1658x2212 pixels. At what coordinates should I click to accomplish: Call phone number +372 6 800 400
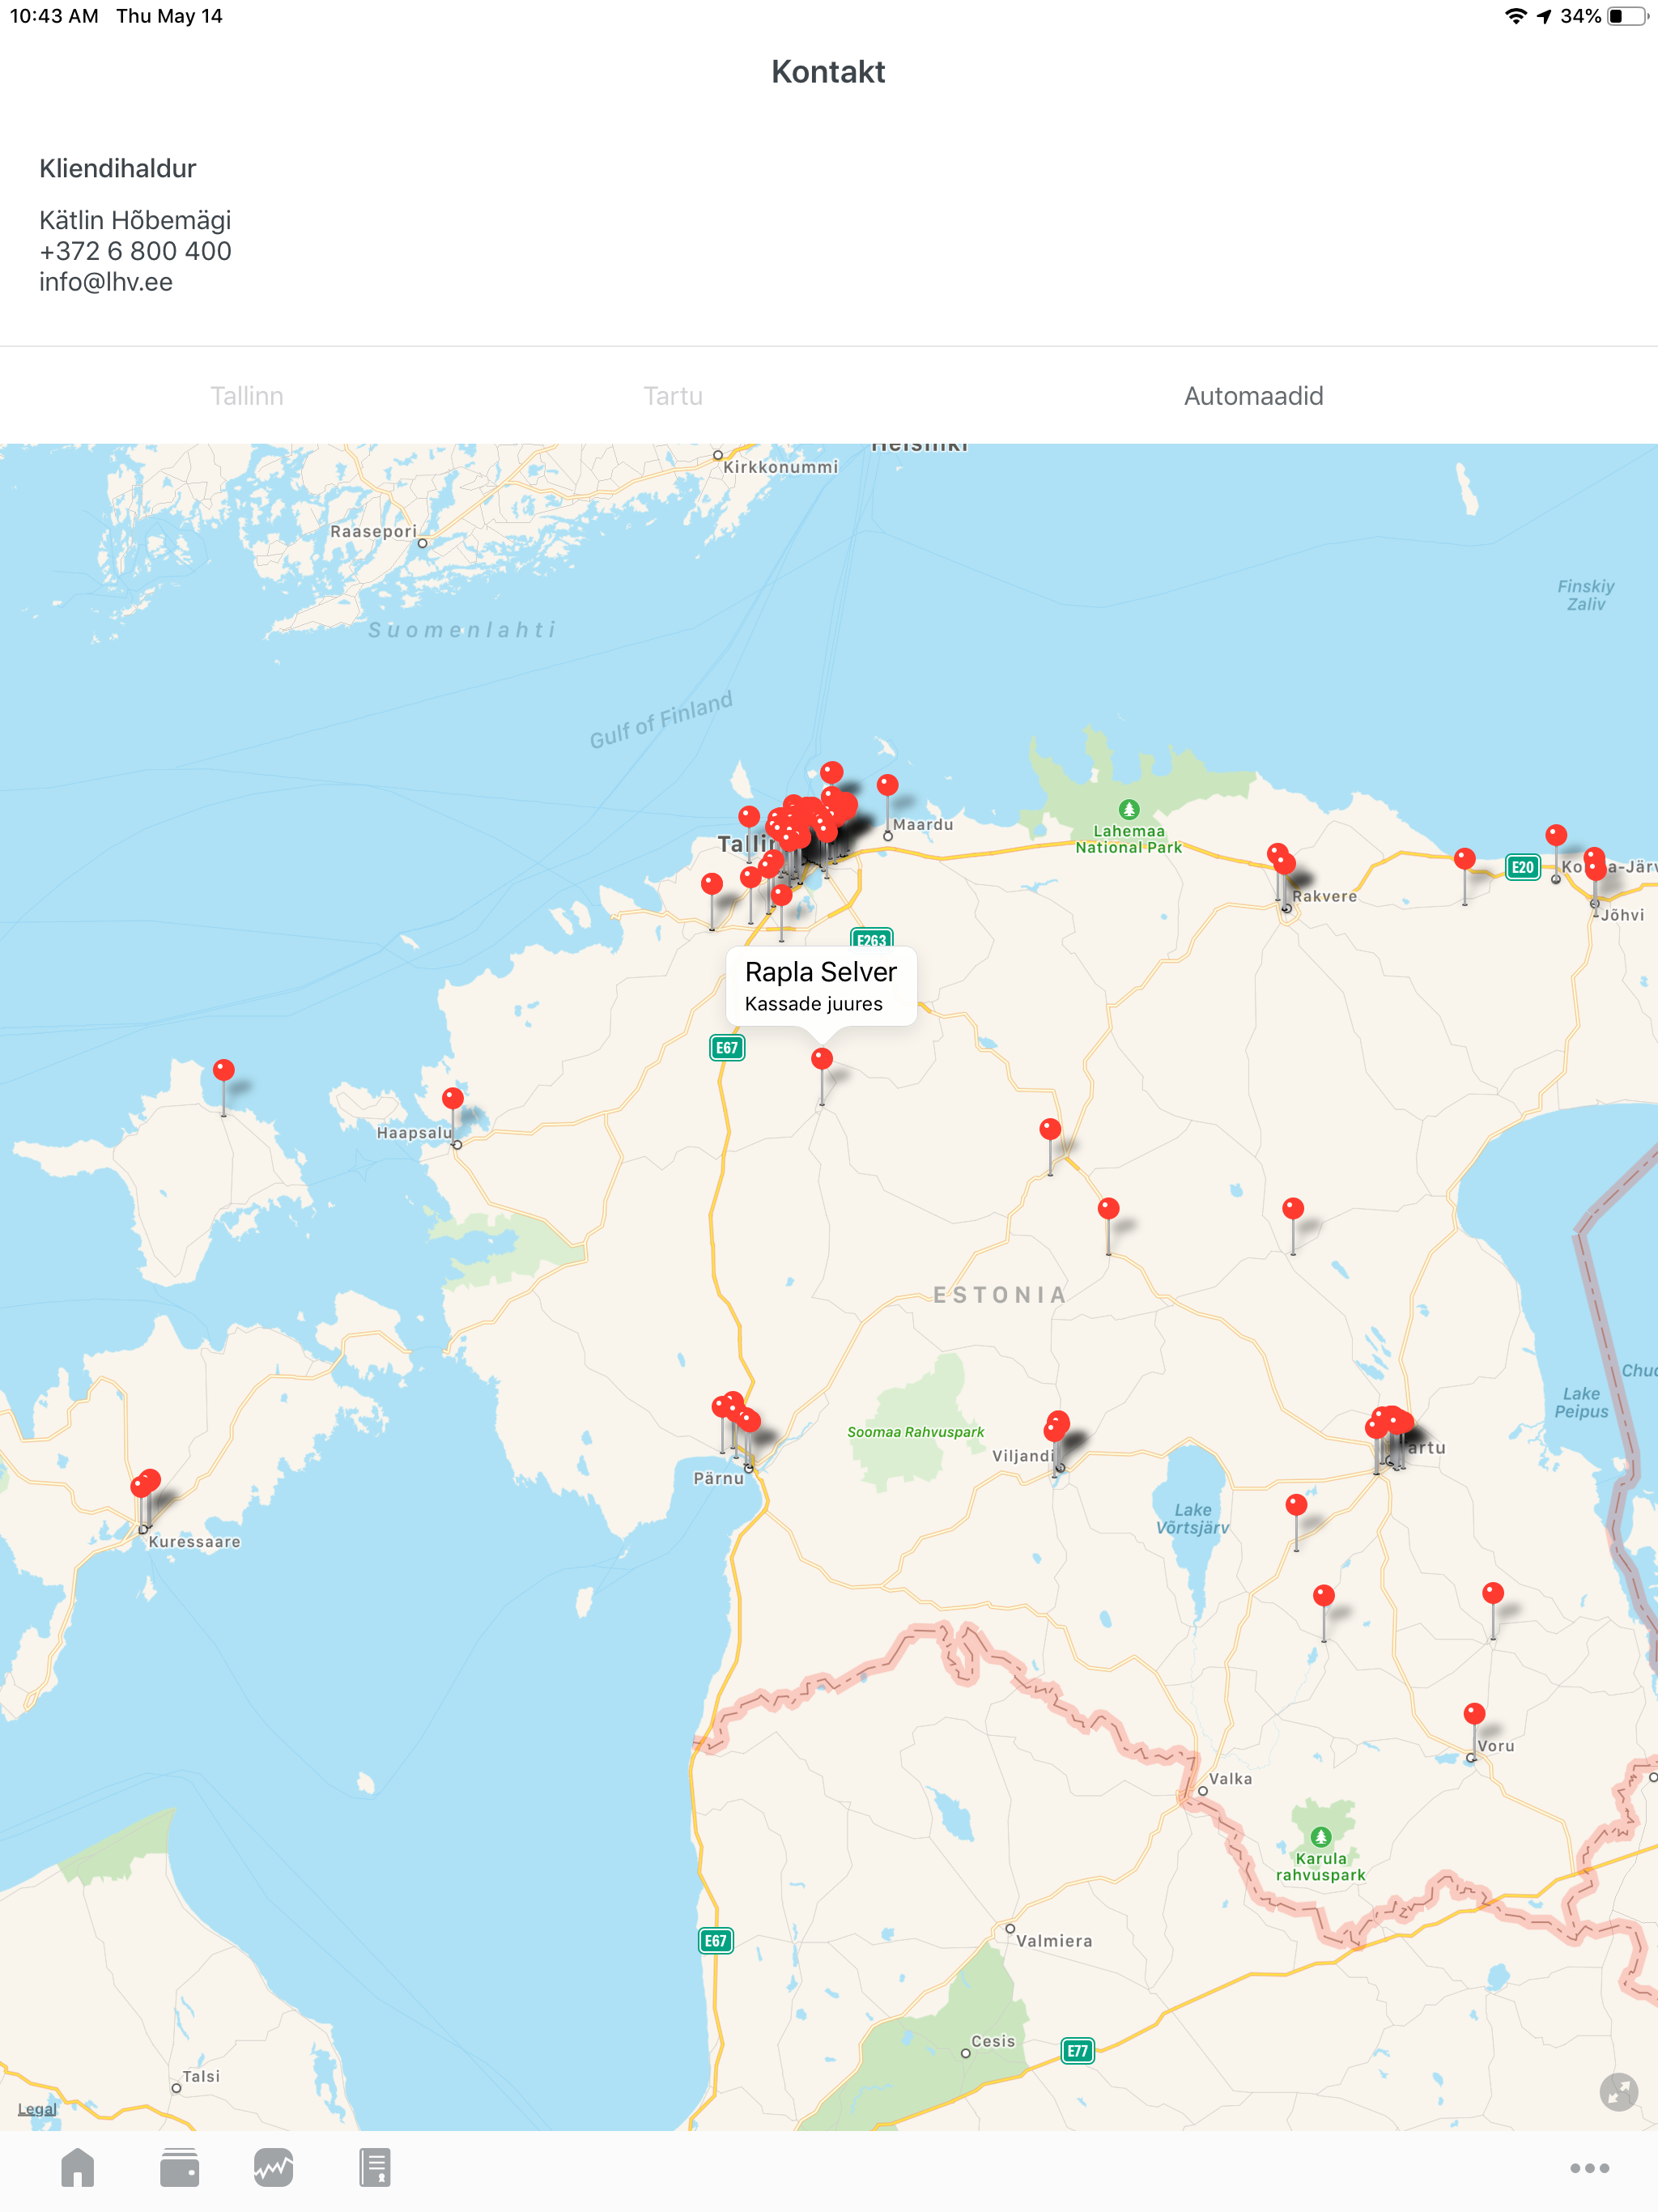coord(135,251)
